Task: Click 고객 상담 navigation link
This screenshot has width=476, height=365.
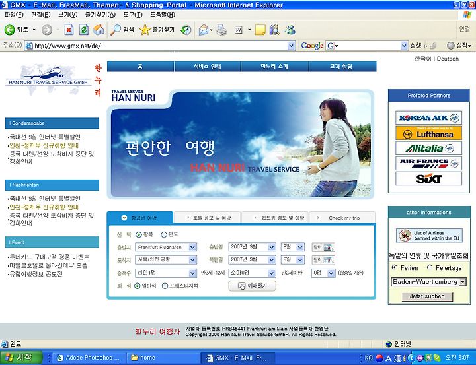Action: (342, 67)
